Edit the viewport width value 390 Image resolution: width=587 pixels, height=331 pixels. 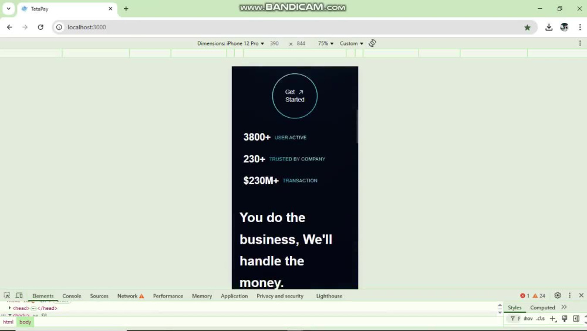point(274,43)
